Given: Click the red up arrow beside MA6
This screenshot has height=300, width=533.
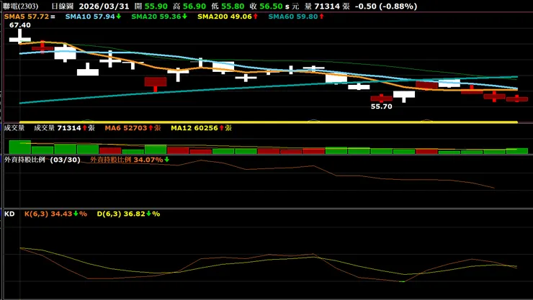Looking at the screenshot, I should [151, 128].
